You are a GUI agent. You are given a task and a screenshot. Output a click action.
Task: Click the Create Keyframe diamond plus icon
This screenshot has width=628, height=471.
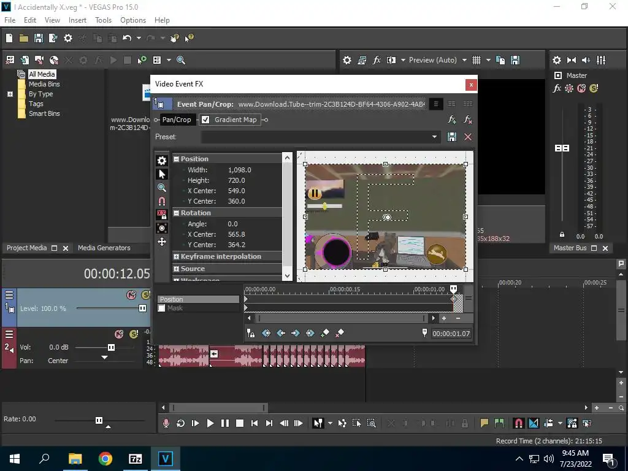point(325,333)
